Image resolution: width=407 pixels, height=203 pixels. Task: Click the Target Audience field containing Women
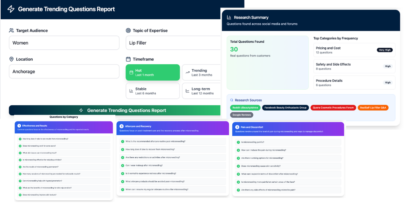click(x=64, y=43)
